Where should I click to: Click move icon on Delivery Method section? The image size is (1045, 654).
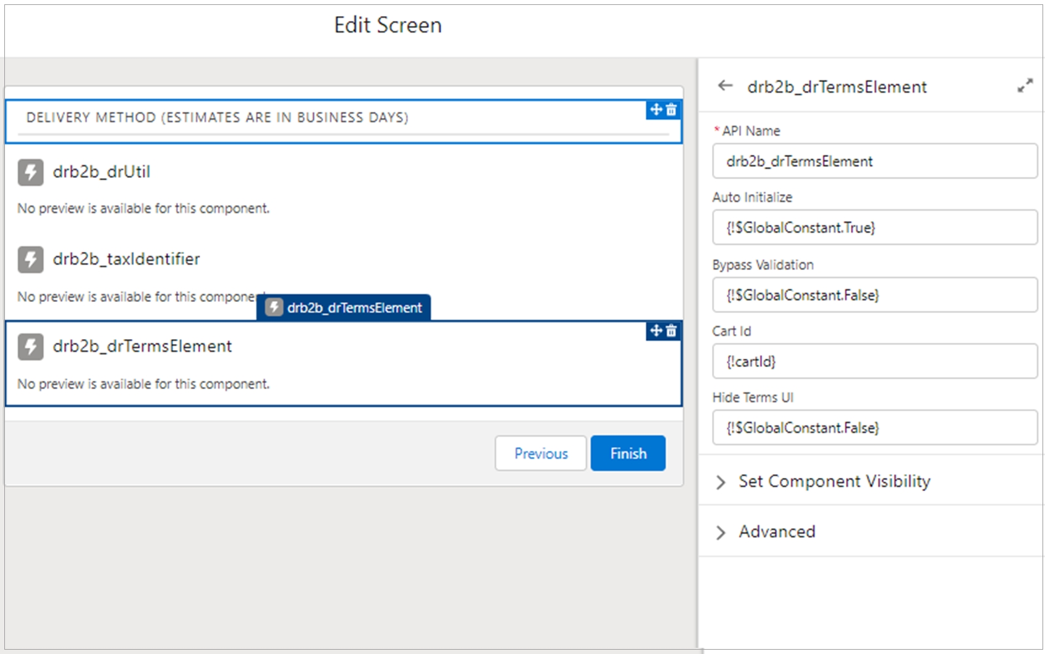(x=656, y=109)
